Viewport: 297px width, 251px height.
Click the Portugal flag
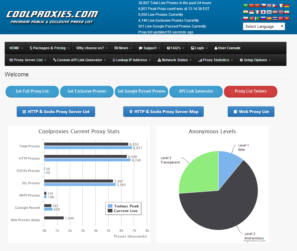pos(252,18)
